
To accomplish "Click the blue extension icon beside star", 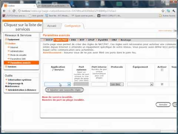I will (x=168, y=11).
